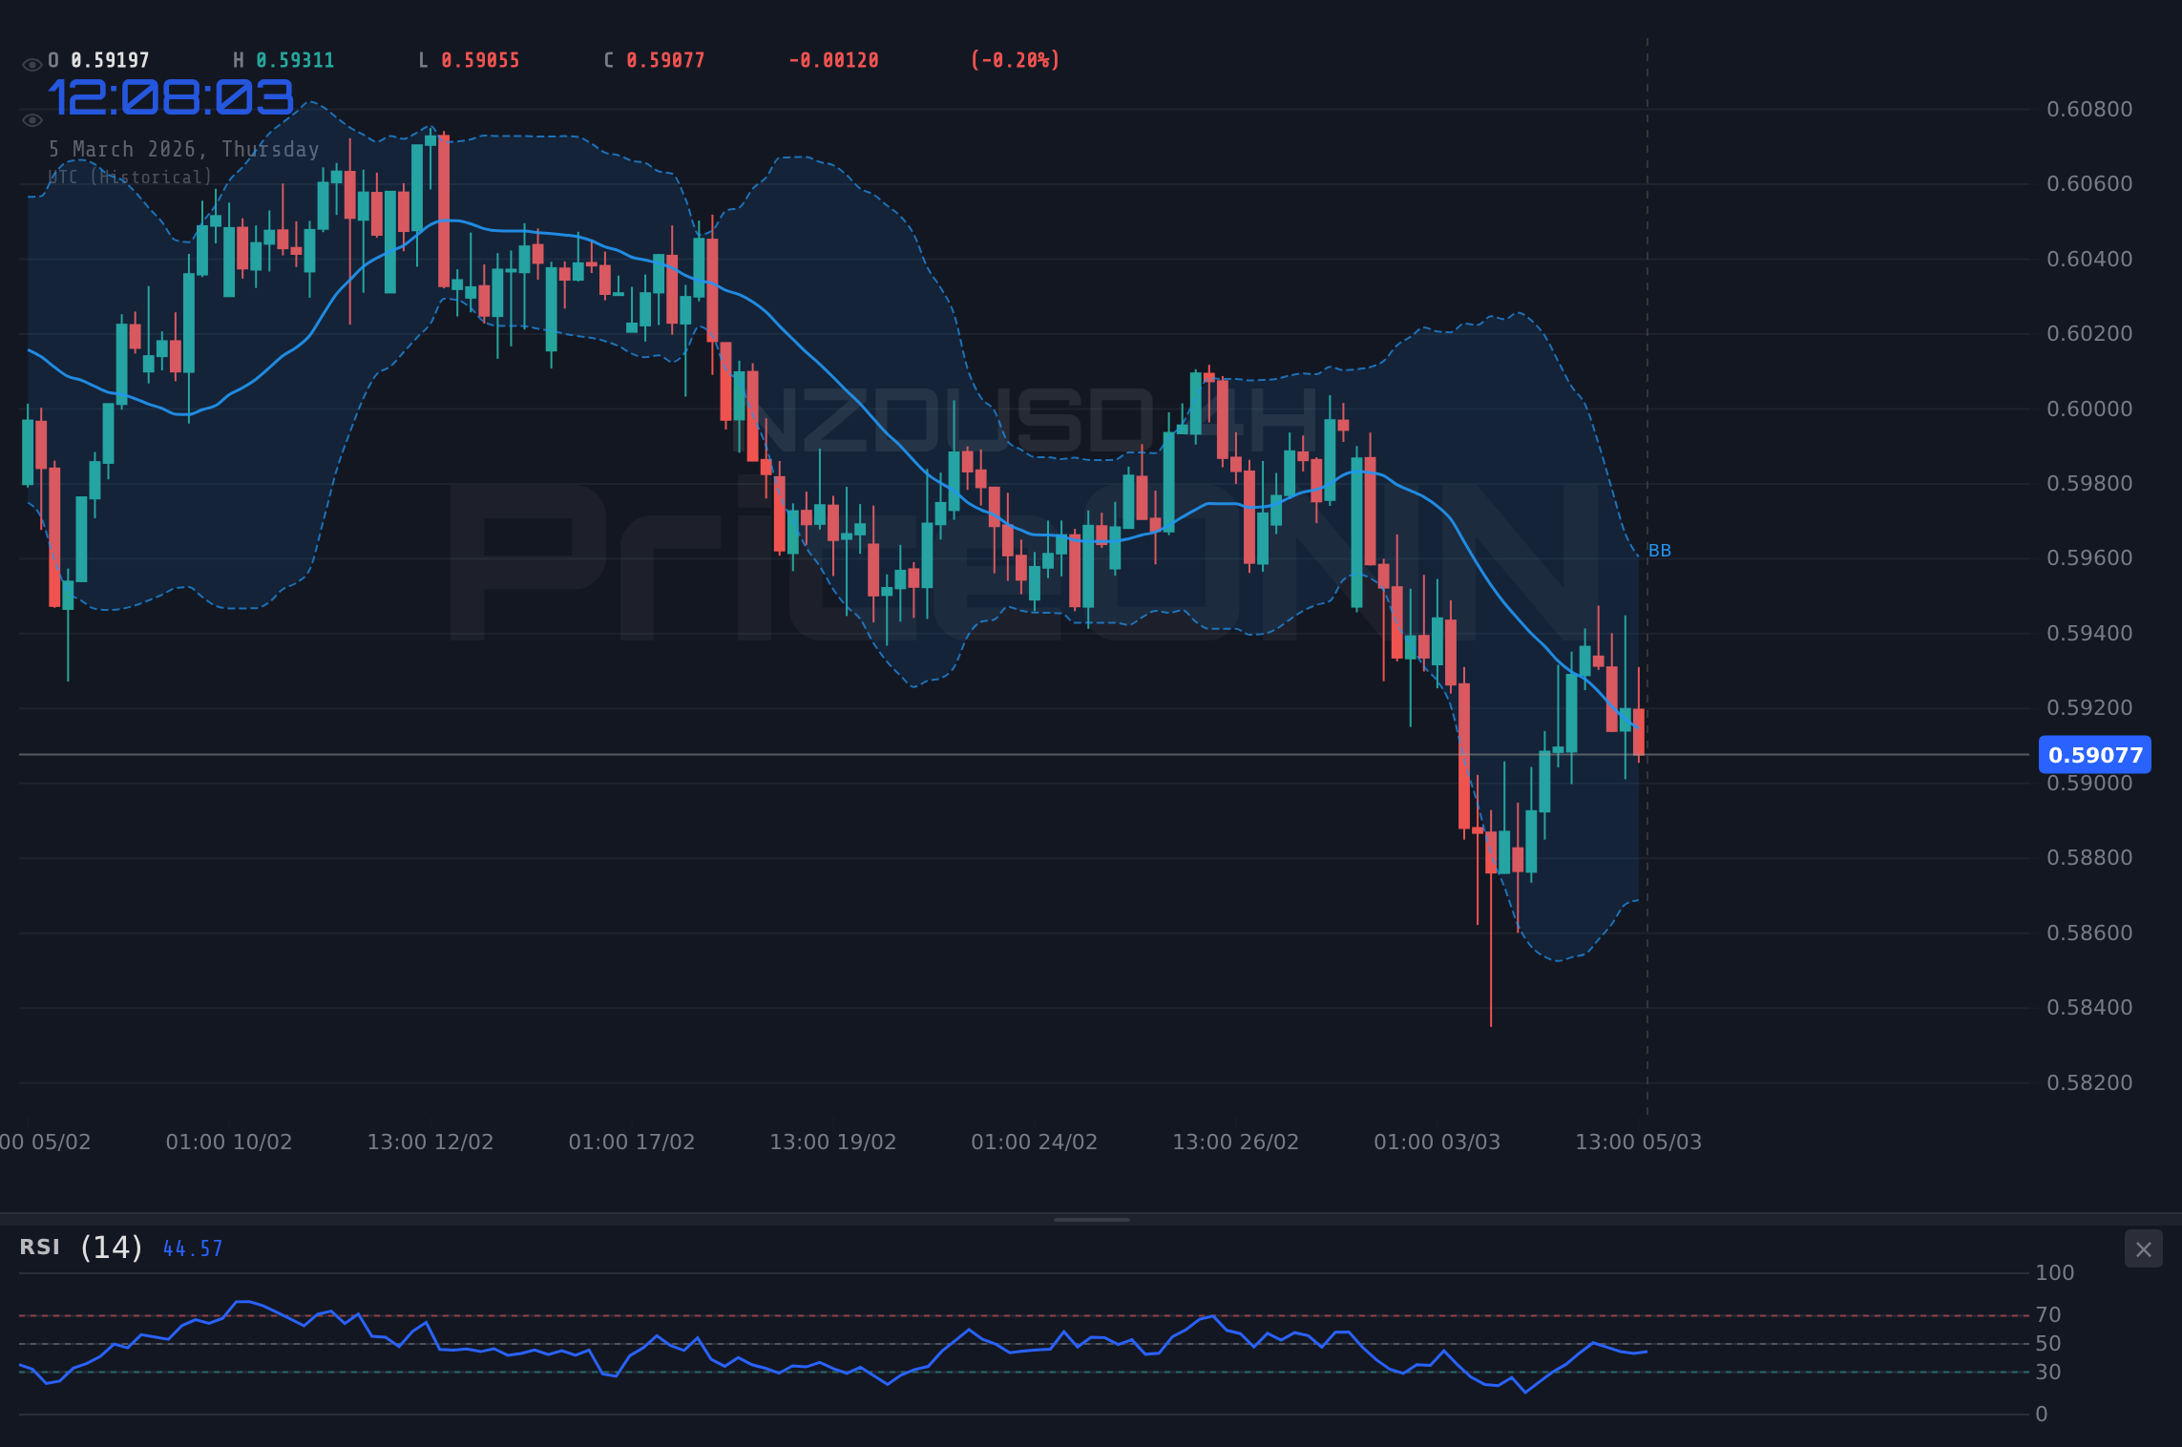Toggle the eye icon beside the clock
Screen dimensions: 2182x1447
[31, 120]
